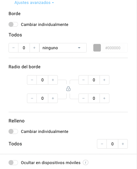Increase the bottom-right border radius
Viewport: 137px width, 169px height.
coord(104,98)
